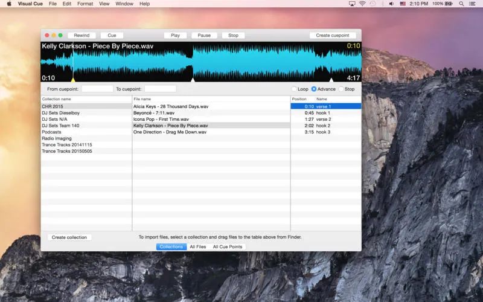The image size is (483, 302).
Task: Click the From cuepoint input field
Action: click(x=97, y=89)
